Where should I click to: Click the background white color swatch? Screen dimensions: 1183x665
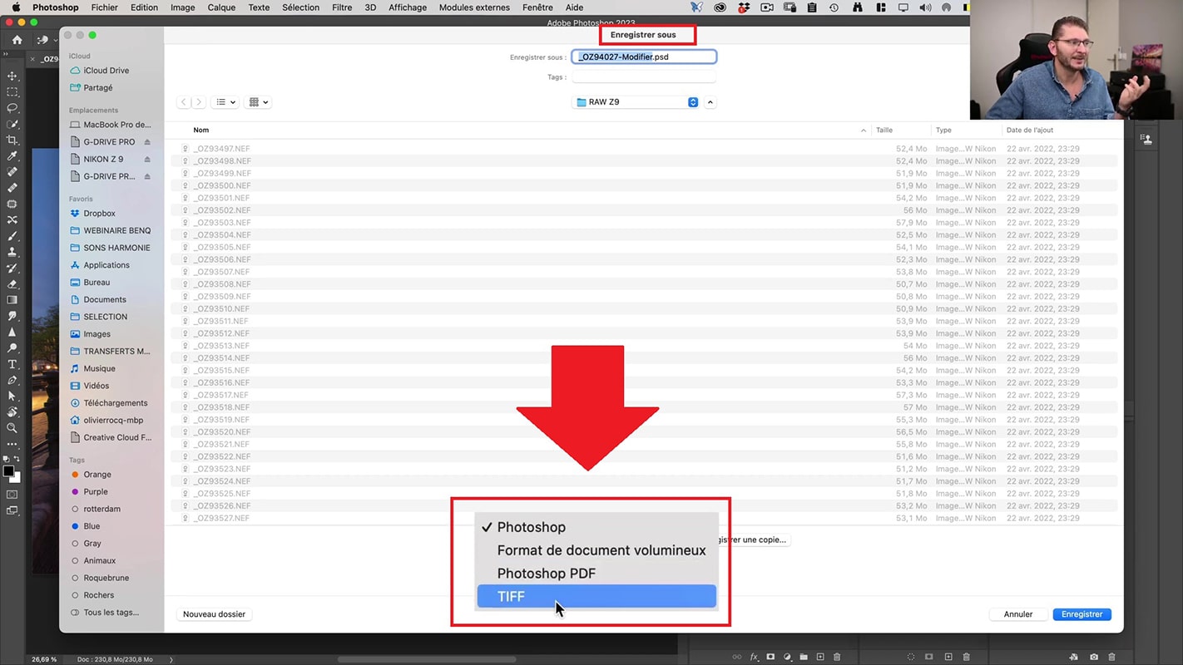coord(16,478)
